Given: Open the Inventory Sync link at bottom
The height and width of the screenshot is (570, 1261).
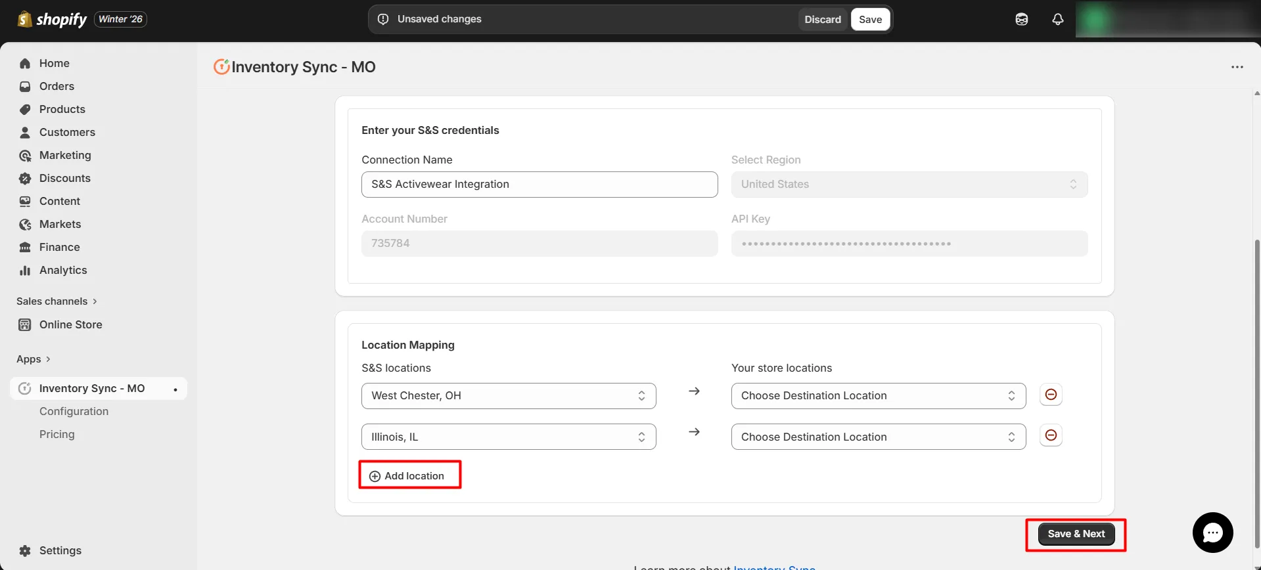Looking at the screenshot, I should (774, 567).
